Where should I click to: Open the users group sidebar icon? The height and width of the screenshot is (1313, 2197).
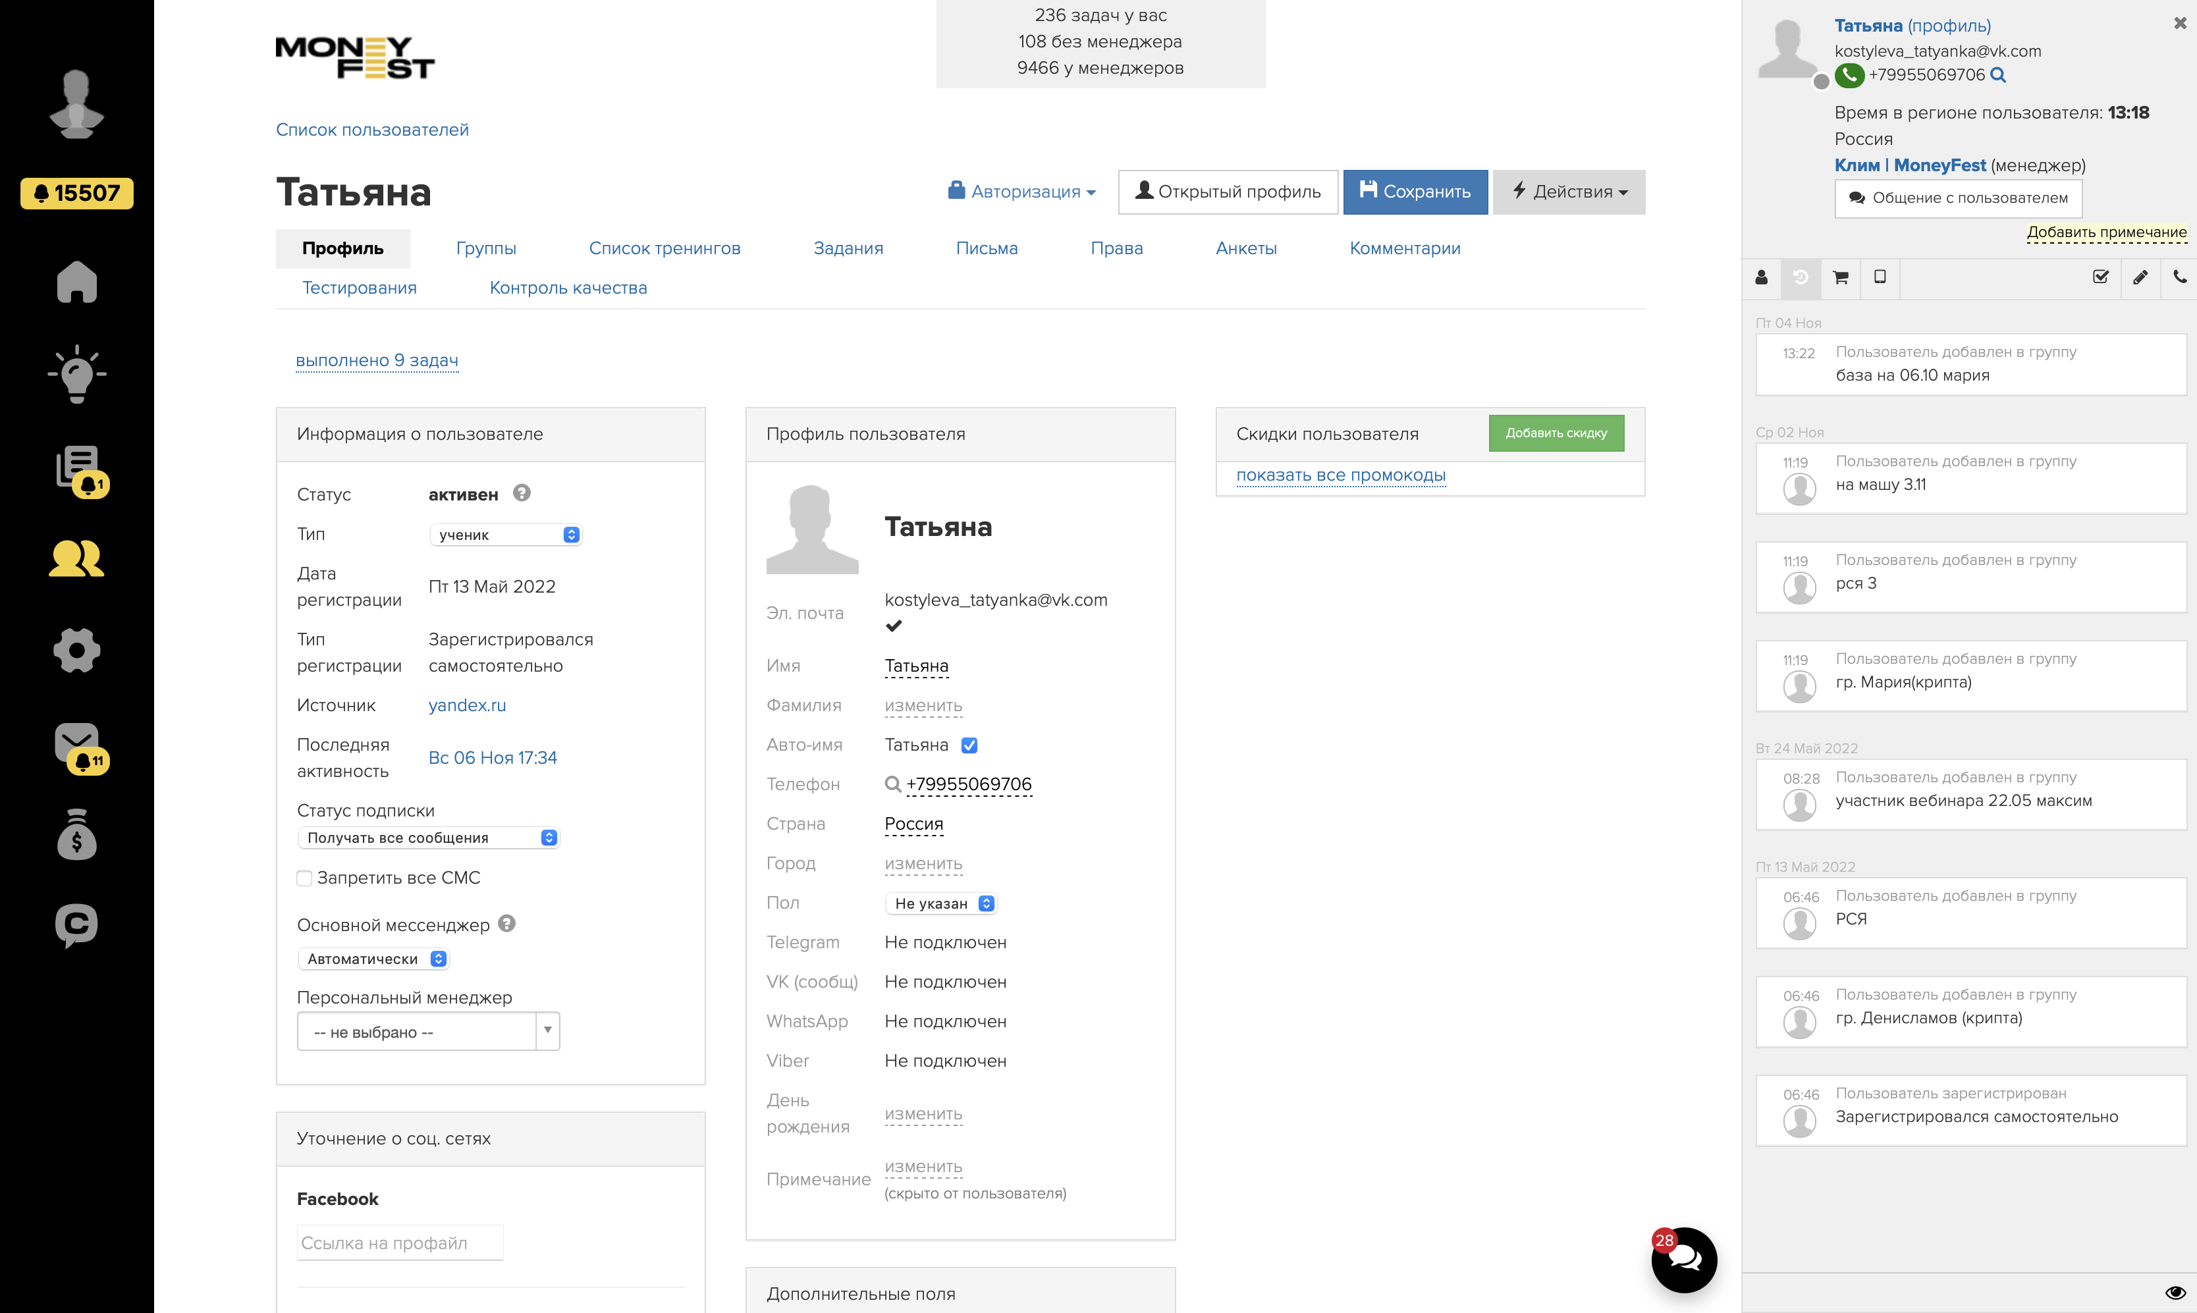(77, 559)
